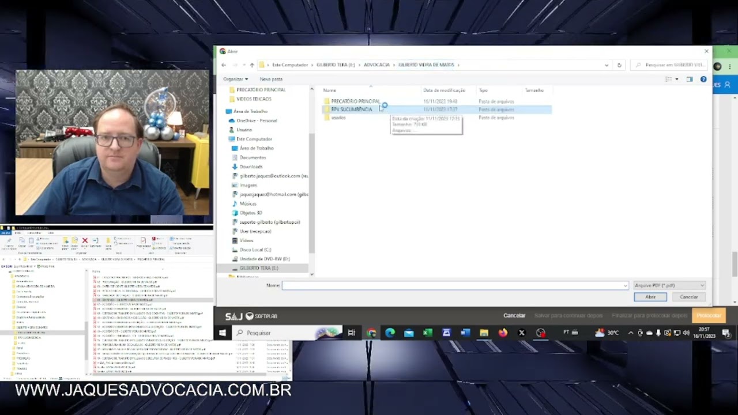Toggle the preview pane icon in dialog toolbar

pos(690,79)
